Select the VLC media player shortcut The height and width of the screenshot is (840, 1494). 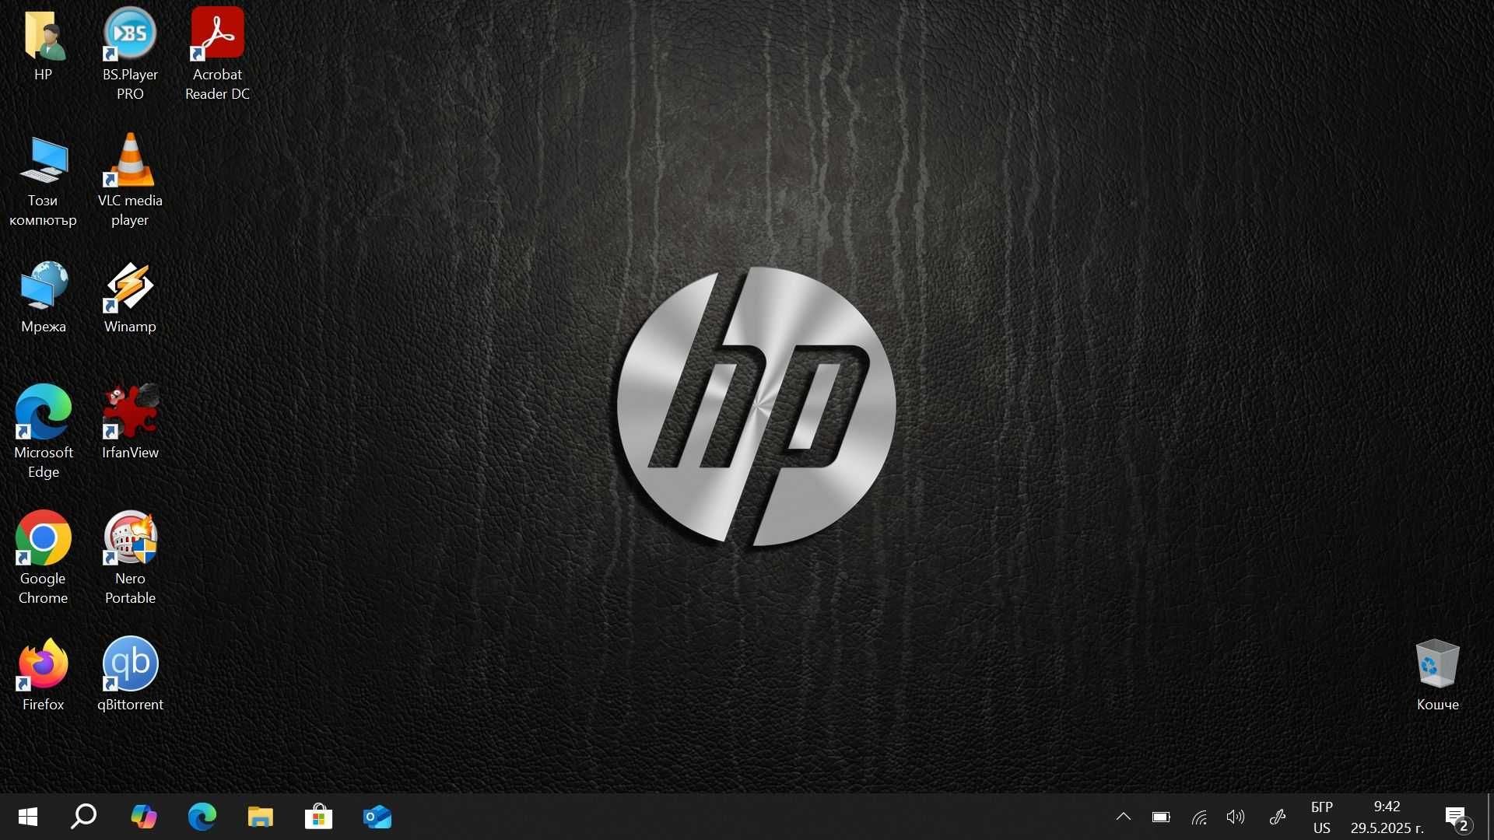click(130, 160)
